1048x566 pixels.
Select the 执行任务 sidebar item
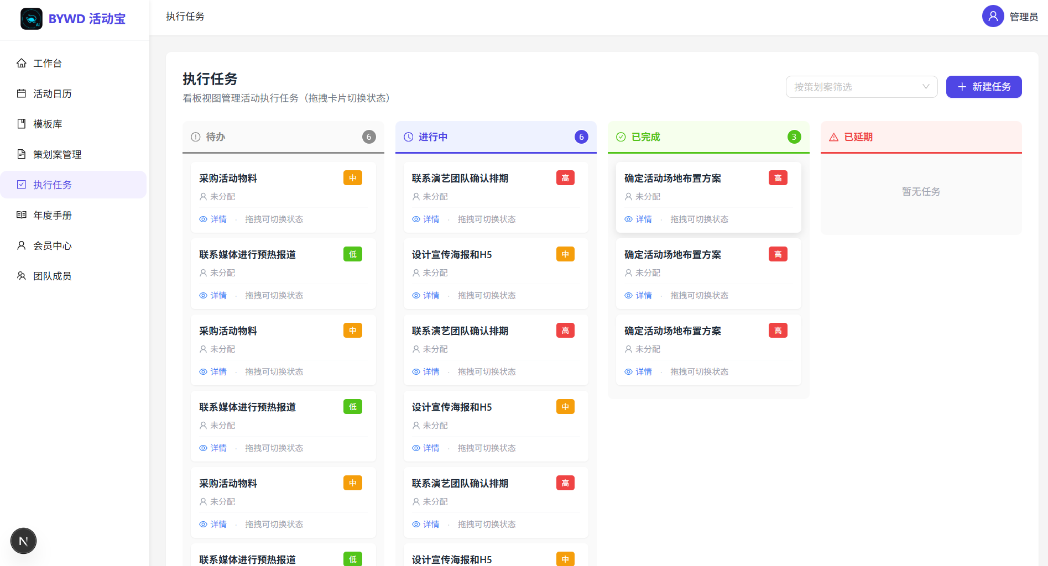(73, 185)
